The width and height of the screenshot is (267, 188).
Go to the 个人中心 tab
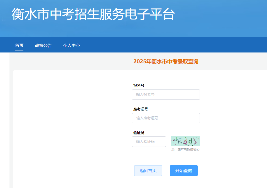(x=72, y=46)
